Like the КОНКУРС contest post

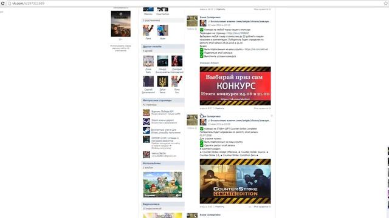[262, 108]
